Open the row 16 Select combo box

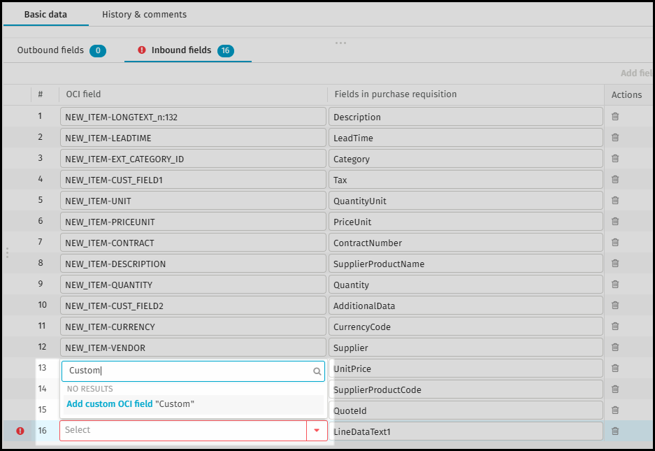194,431
